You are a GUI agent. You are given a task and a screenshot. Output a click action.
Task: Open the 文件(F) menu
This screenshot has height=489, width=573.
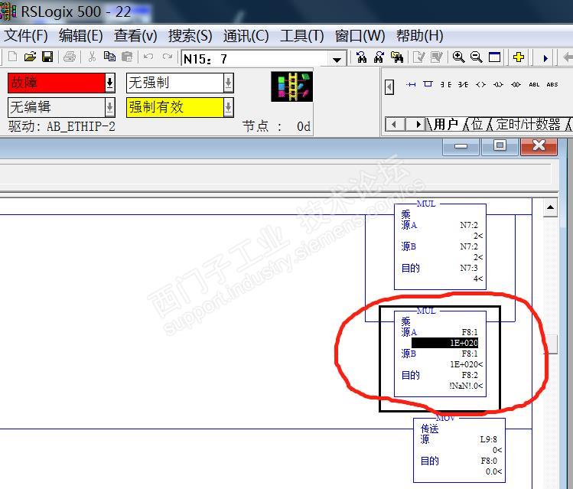pyautogui.click(x=26, y=36)
